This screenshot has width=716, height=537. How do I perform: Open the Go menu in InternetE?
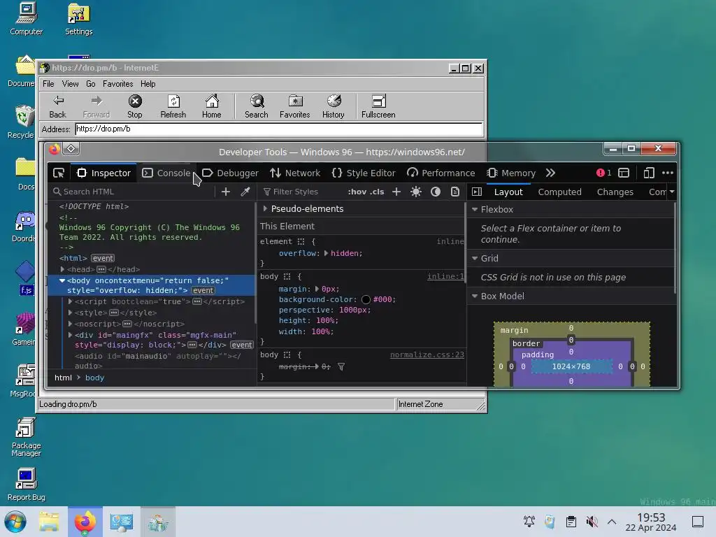pos(91,84)
